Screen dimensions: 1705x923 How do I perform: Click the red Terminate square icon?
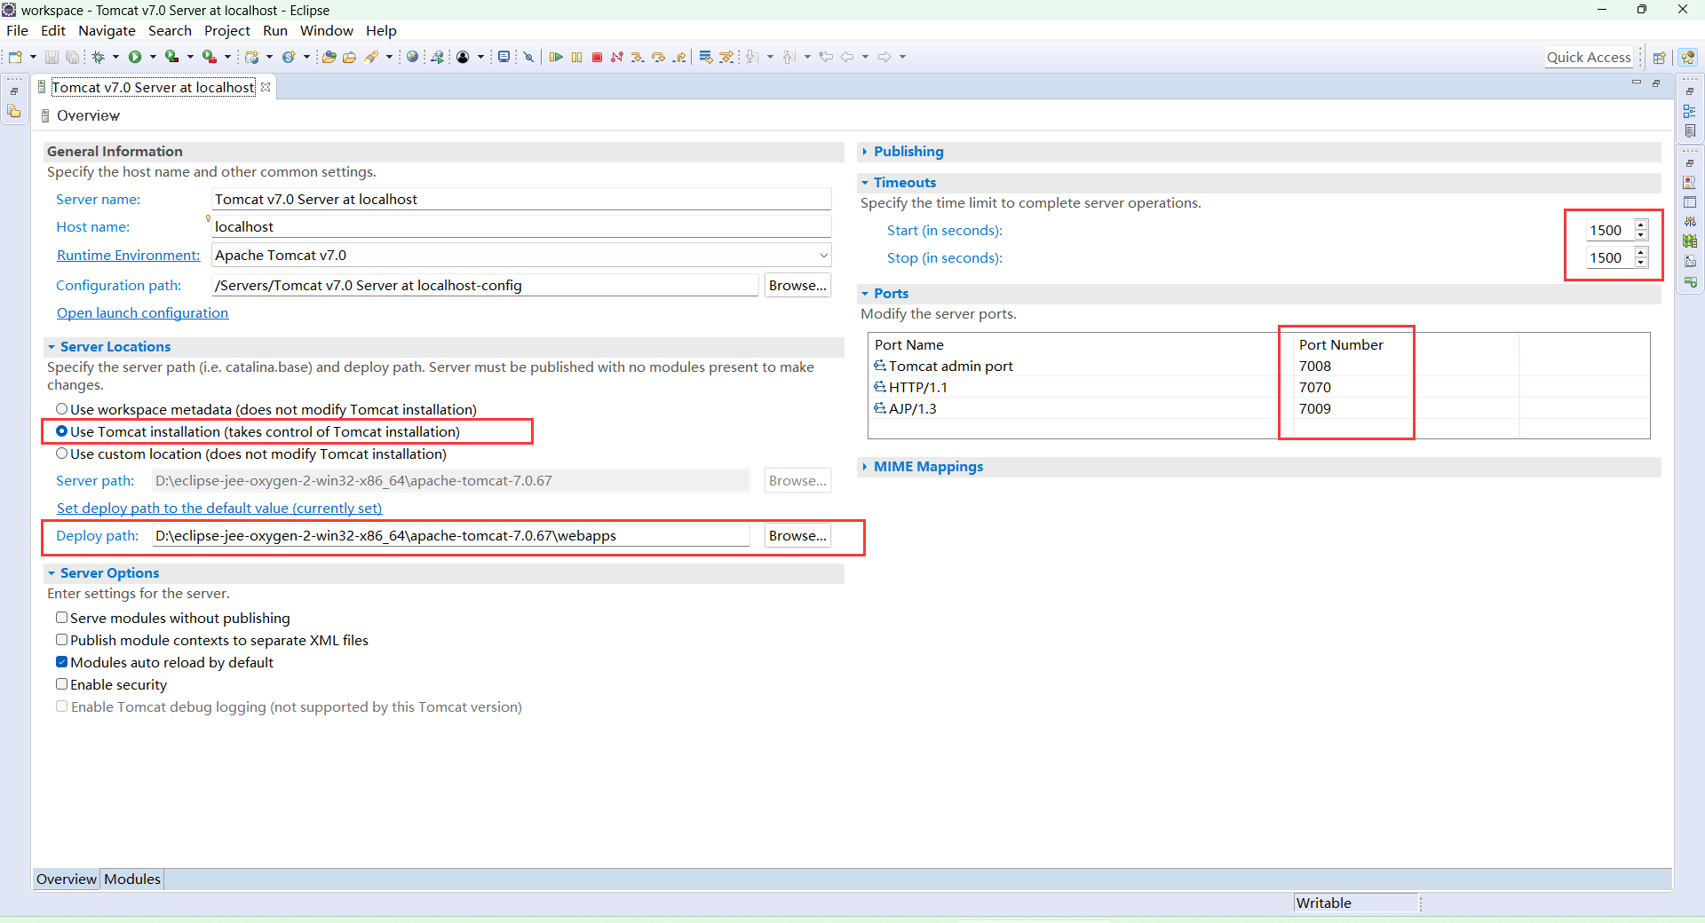point(597,57)
